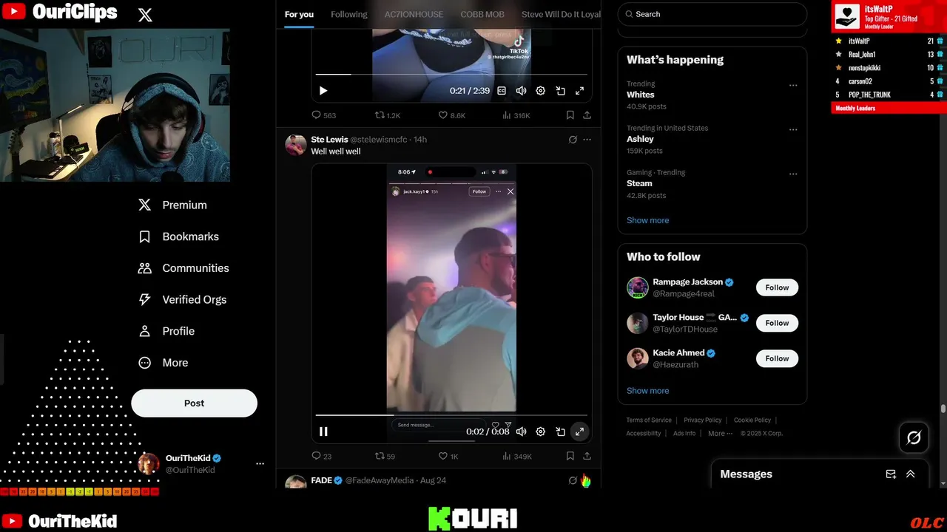Follow Rampage Jackson
The width and height of the screenshot is (947, 532).
[777, 287]
